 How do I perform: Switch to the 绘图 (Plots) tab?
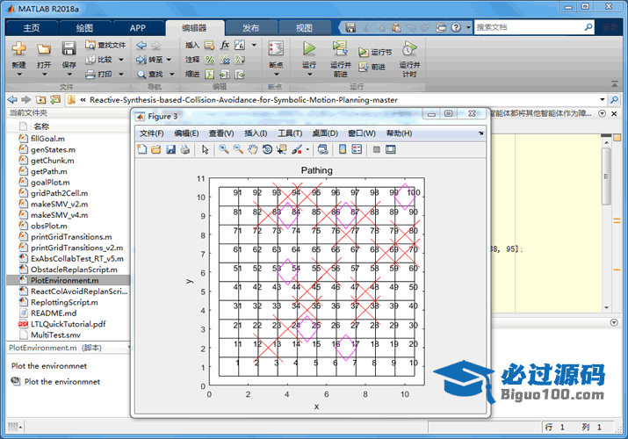click(x=84, y=28)
